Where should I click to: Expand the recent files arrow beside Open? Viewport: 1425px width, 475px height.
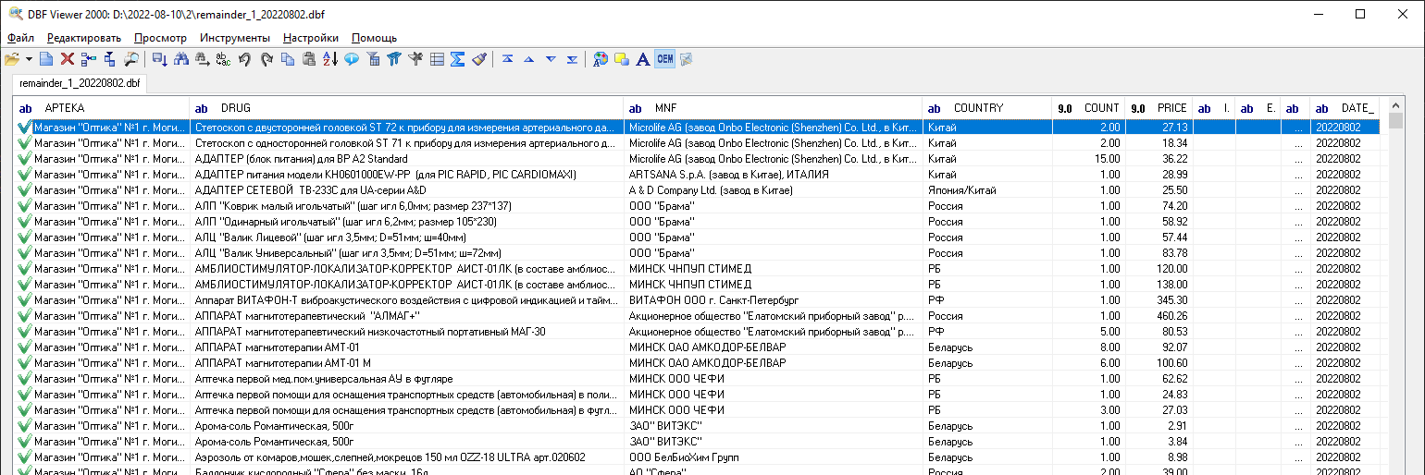pos(29,59)
